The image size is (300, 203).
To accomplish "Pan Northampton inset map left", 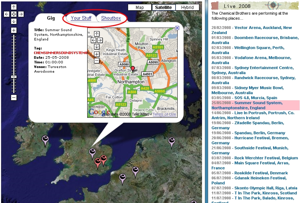I will (93, 40).
